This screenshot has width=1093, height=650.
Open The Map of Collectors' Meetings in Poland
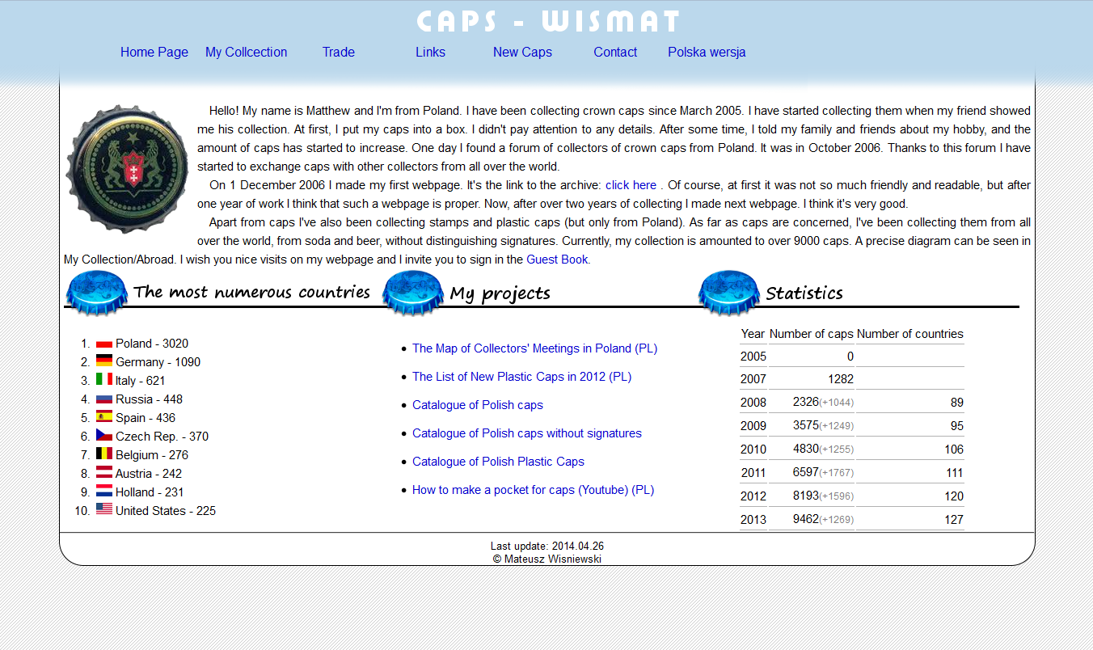pos(534,348)
